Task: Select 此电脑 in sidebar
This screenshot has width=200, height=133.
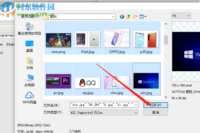Action: click(x=29, y=80)
